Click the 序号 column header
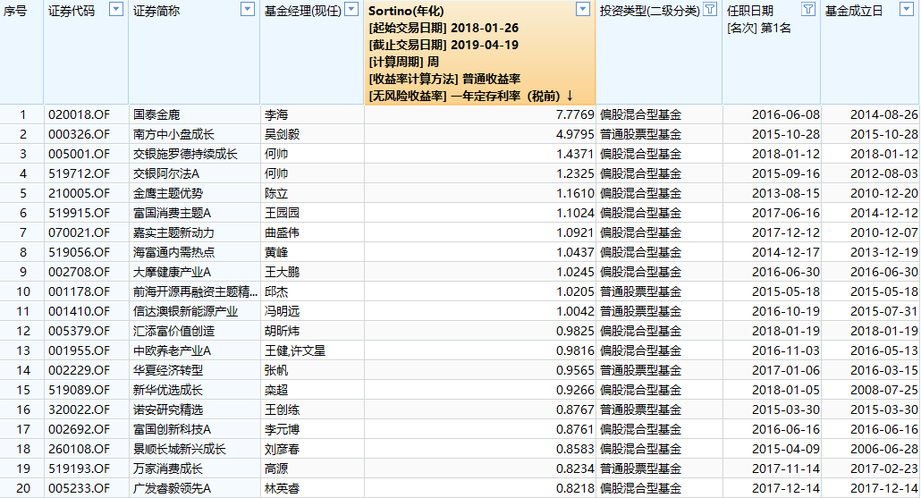This screenshot has width=921, height=498. click(x=15, y=11)
